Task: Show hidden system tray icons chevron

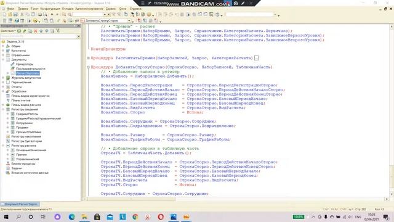Action: 313,216
